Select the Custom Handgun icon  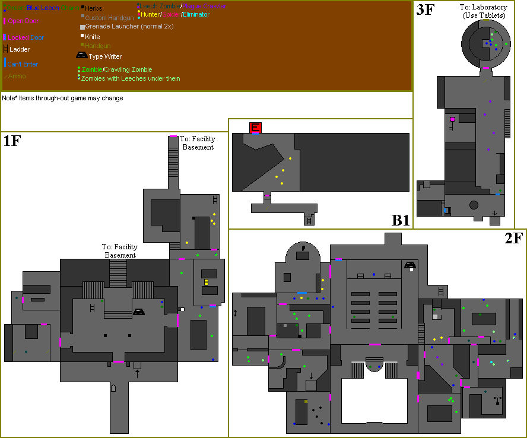(82, 17)
